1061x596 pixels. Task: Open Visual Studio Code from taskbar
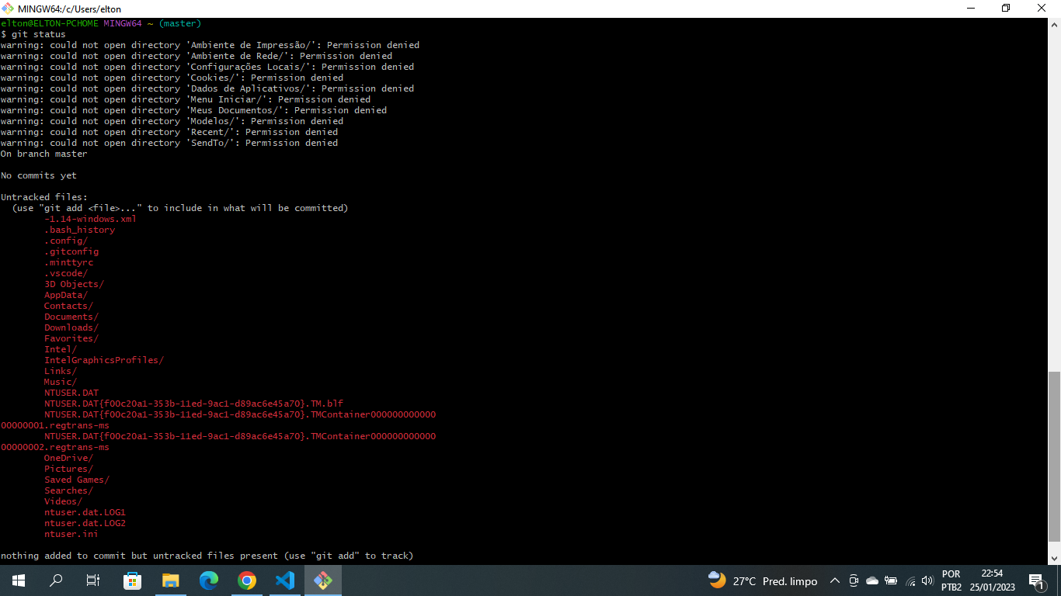pyautogui.click(x=285, y=580)
